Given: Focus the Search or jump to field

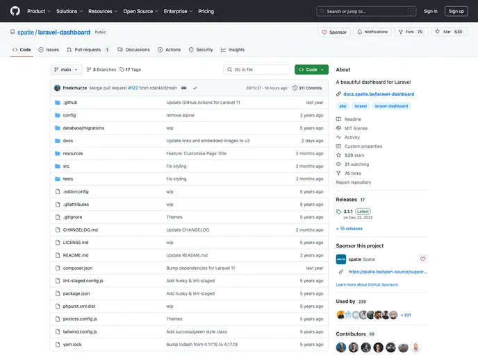Looking at the screenshot, I should [366, 11].
